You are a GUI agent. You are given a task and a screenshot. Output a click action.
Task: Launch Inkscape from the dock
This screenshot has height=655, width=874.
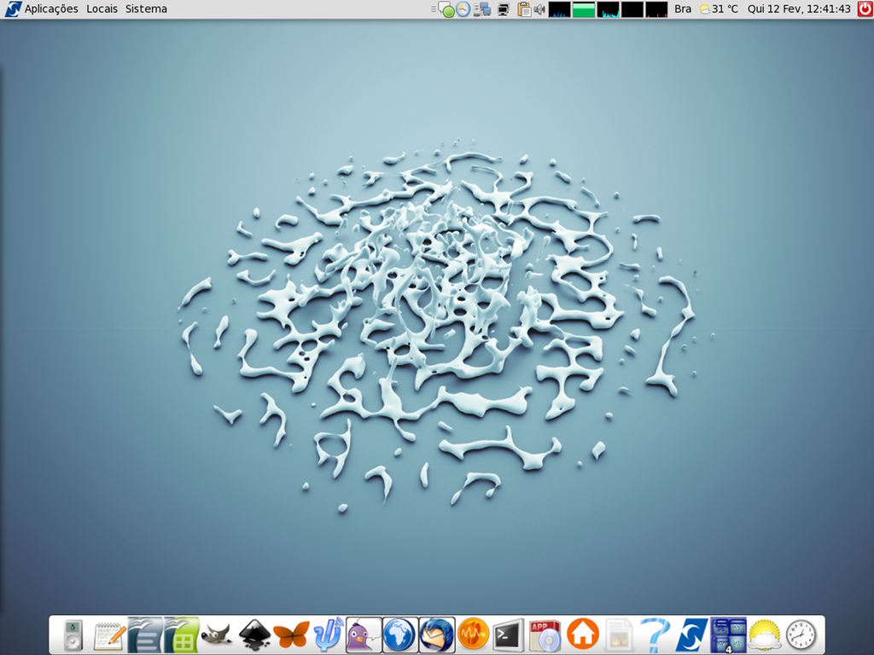254,635
